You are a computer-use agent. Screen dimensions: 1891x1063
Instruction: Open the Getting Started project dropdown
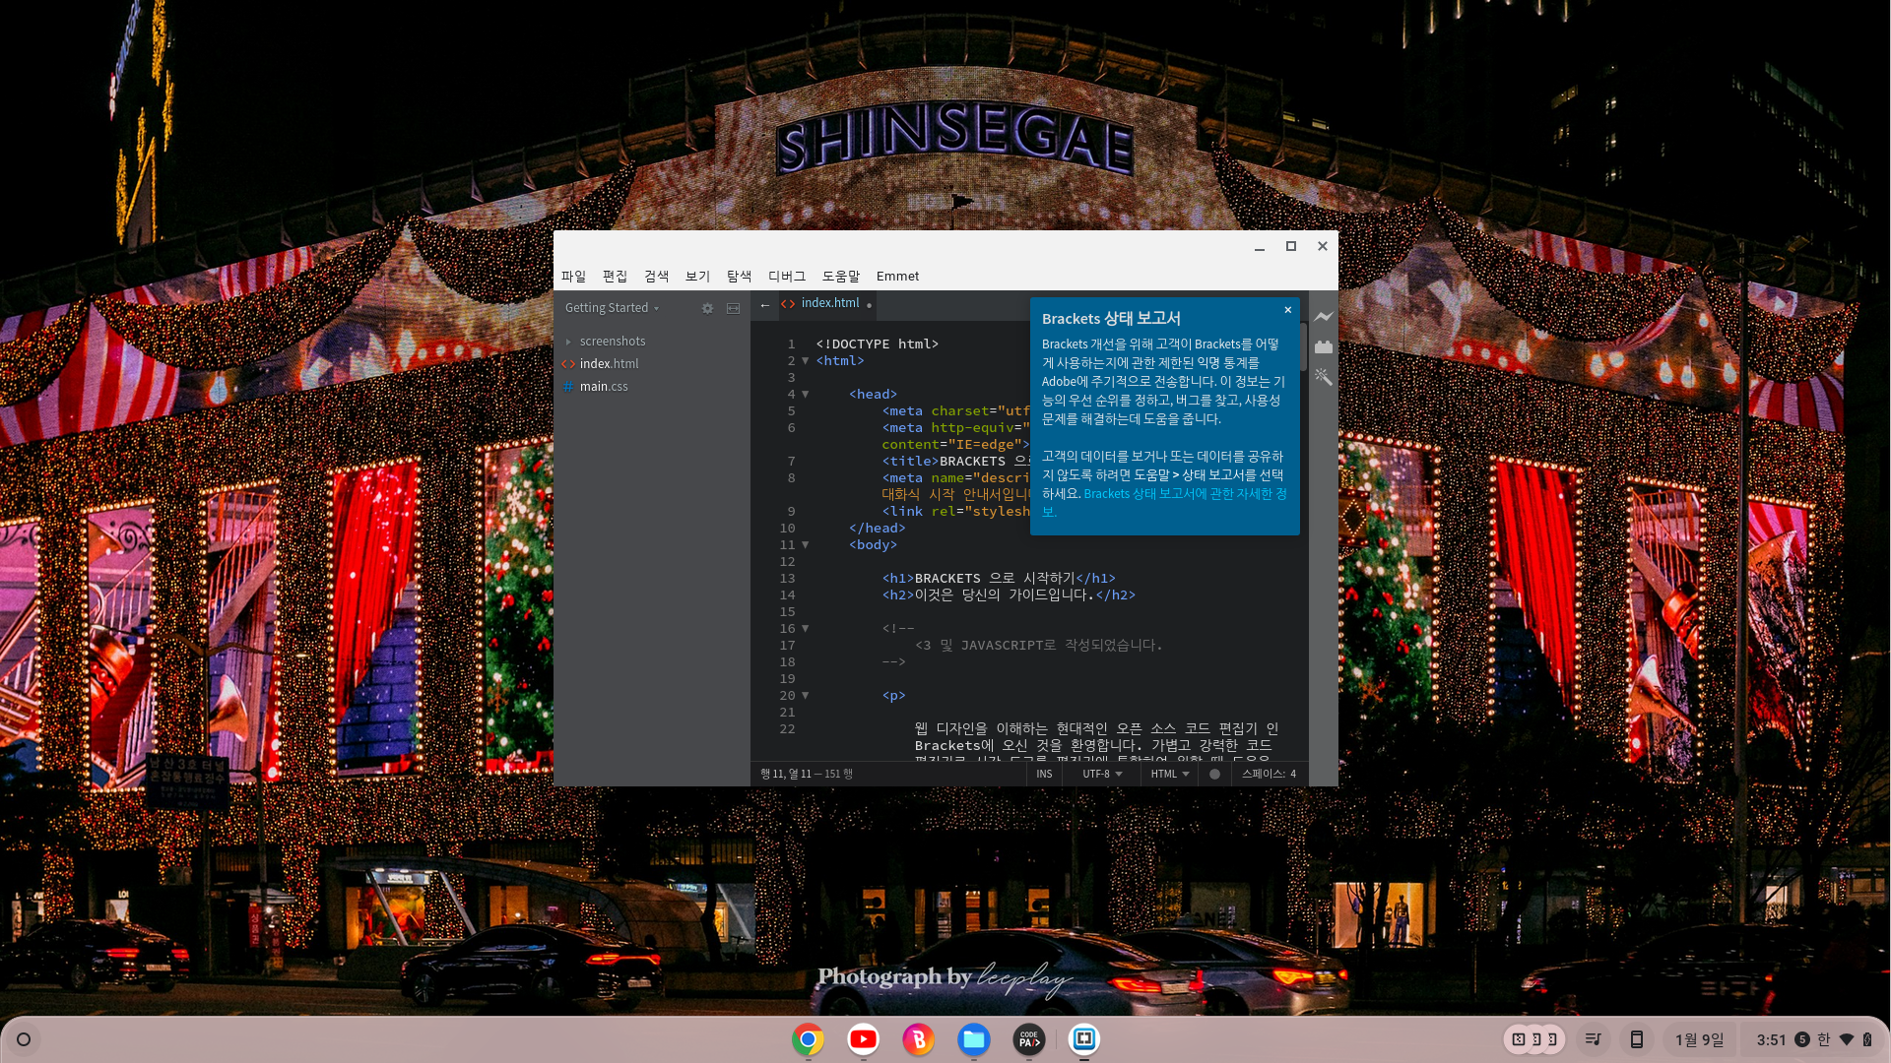[x=612, y=308]
